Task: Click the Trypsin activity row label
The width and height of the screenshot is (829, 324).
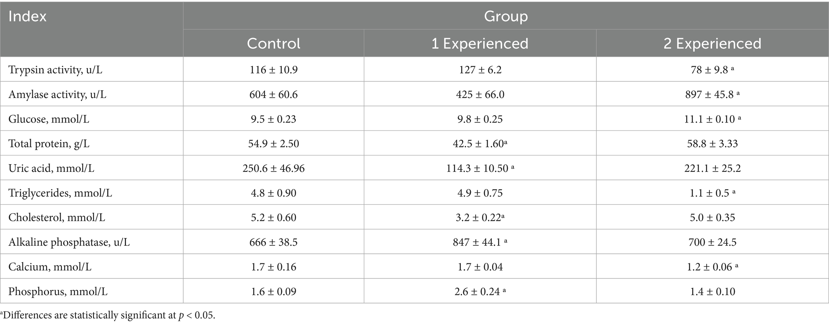Action: [x=55, y=70]
